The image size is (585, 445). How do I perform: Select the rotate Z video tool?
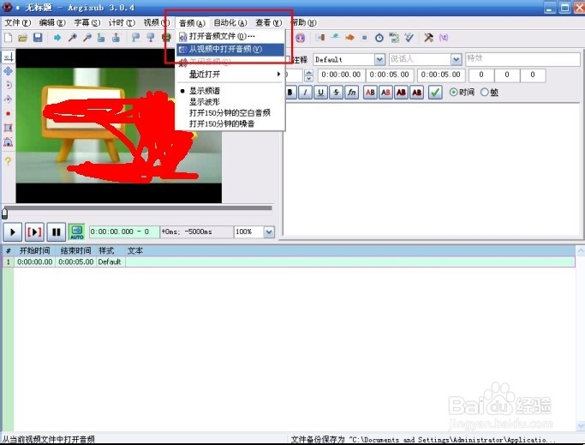pos(9,85)
